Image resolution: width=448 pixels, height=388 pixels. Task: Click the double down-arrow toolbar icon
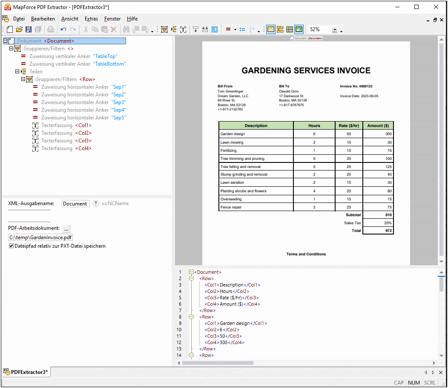point(205,29)
